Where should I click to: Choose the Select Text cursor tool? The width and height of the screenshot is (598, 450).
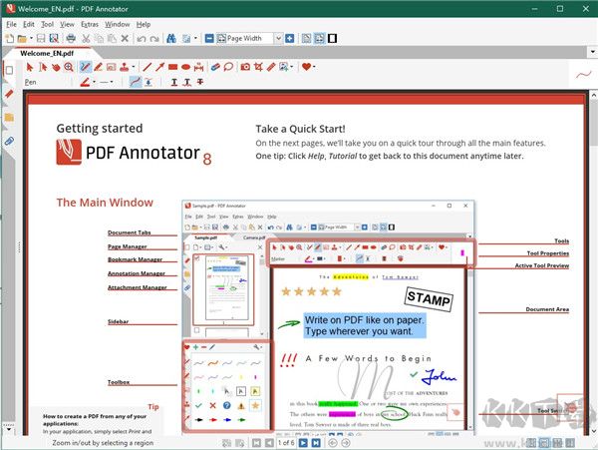(43, 67)
